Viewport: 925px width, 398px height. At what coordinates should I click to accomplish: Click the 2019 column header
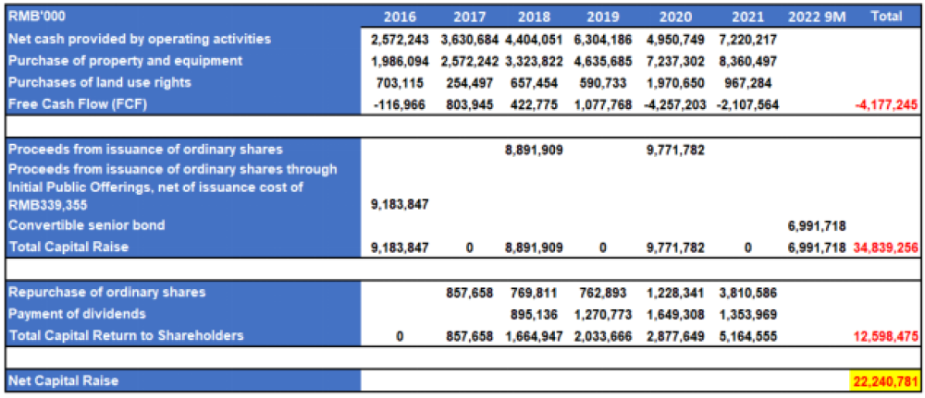click(x=602, y=17)
